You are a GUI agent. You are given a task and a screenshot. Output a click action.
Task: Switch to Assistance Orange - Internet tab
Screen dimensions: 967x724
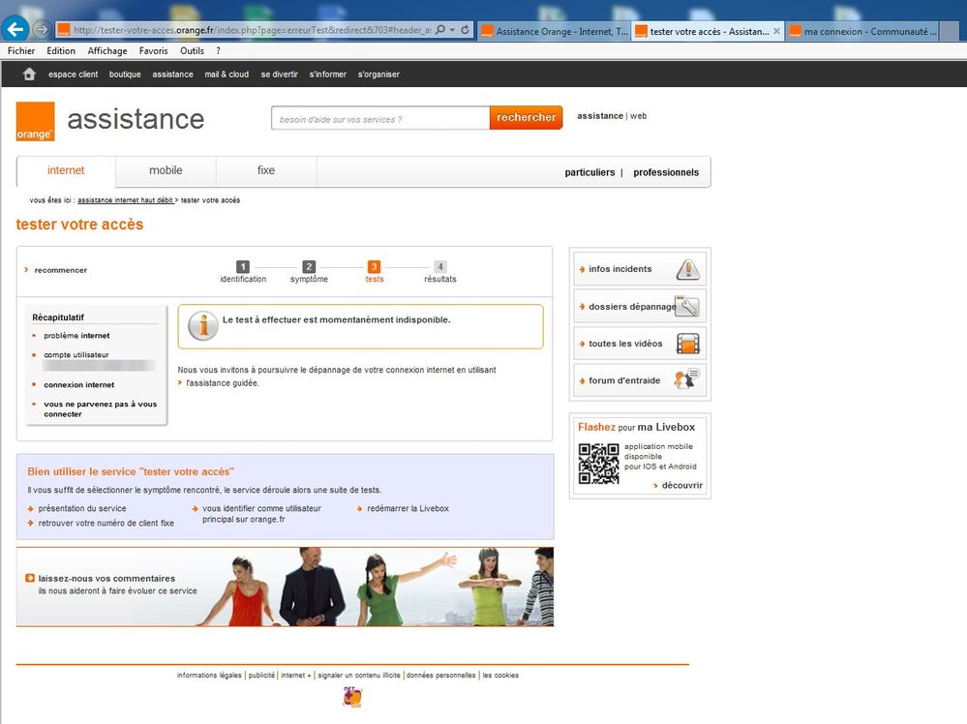(555, 31)
